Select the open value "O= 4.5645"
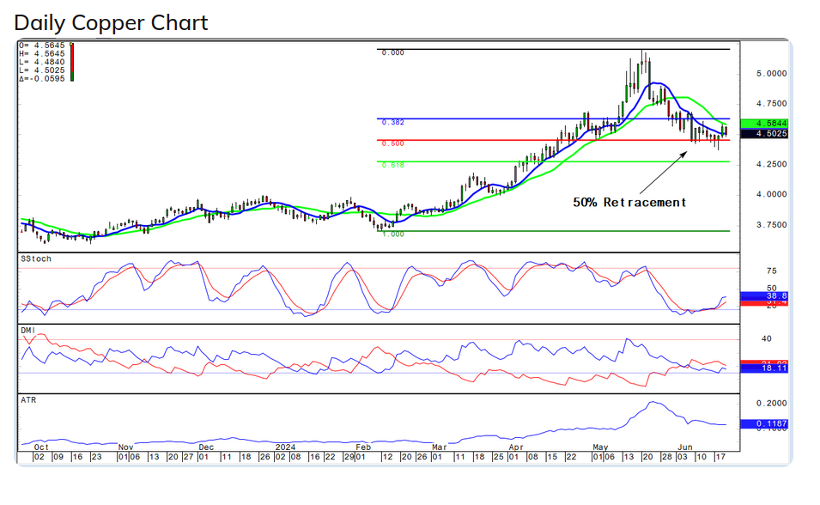 click(42, 46)
